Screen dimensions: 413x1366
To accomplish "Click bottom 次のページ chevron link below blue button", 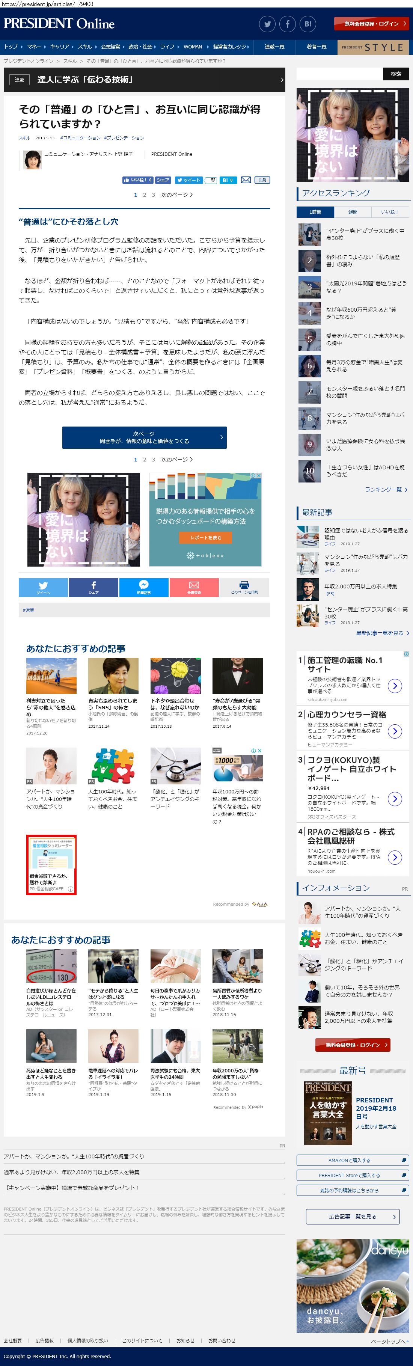I will pos(177,459).
